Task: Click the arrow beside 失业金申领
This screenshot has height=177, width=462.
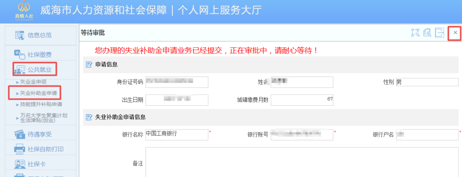Action: pyautogui.click(x=17, y=82)
